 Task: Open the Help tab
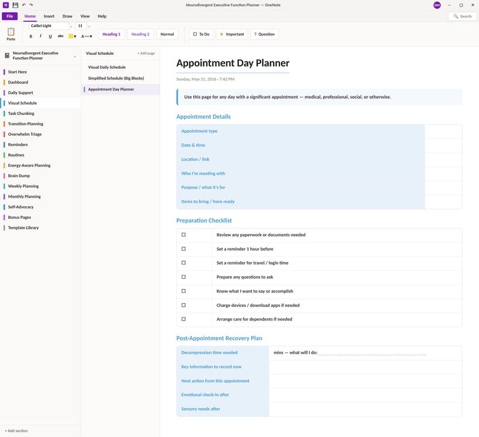click(x=102, y=16)
